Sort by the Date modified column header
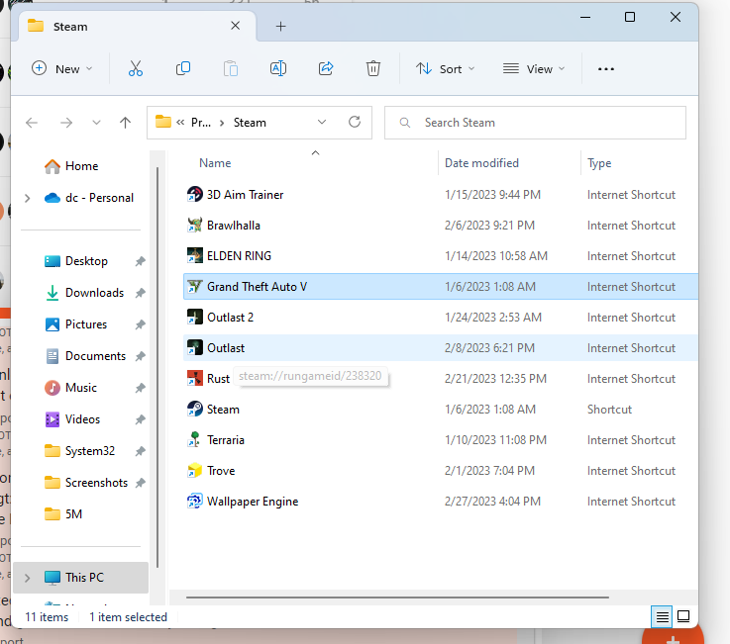This screenshot has width=730, height=644. pos(481,163)
